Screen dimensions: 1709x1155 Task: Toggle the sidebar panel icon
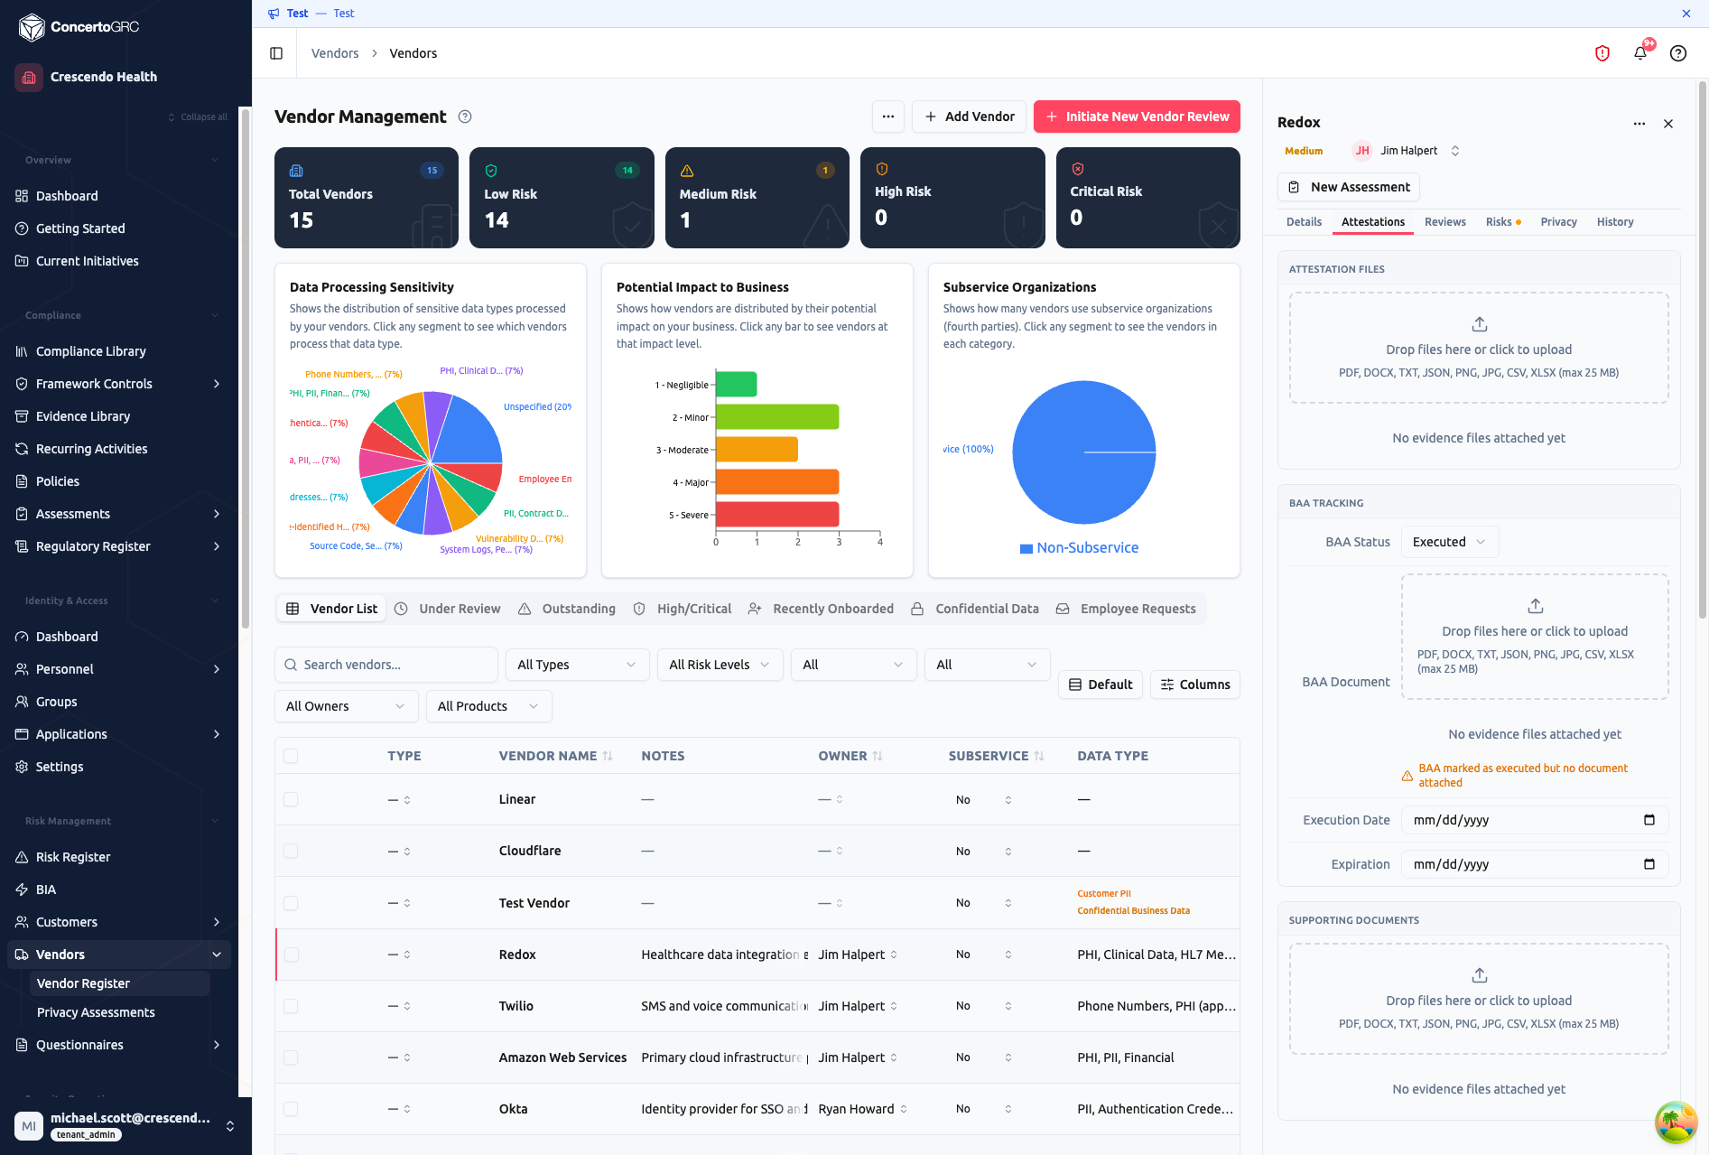(276, 53)
